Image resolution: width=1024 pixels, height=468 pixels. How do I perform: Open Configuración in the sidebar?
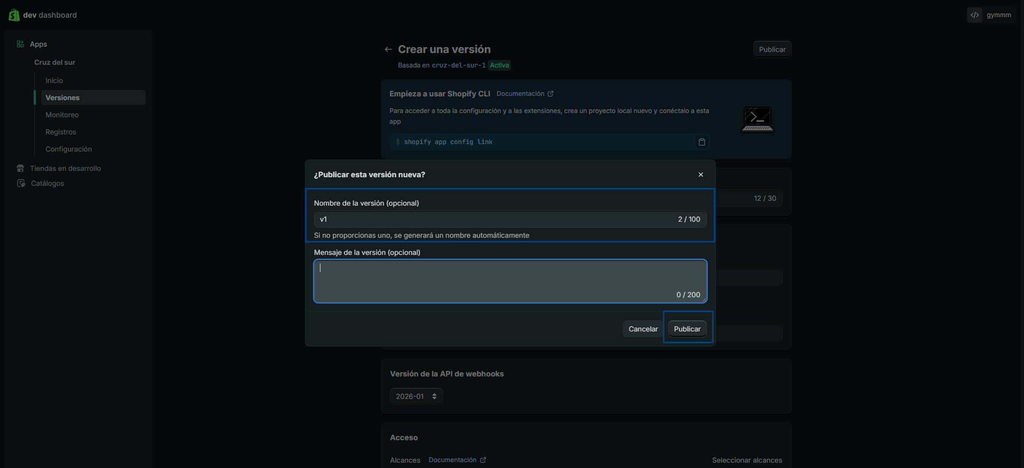click(68, 149)
